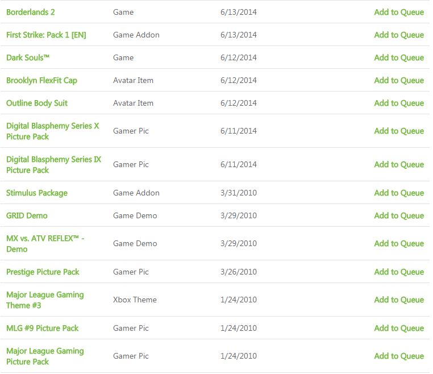Select the 3/26/2010 date cell
The image size is (433, 374).
point(239,272)
